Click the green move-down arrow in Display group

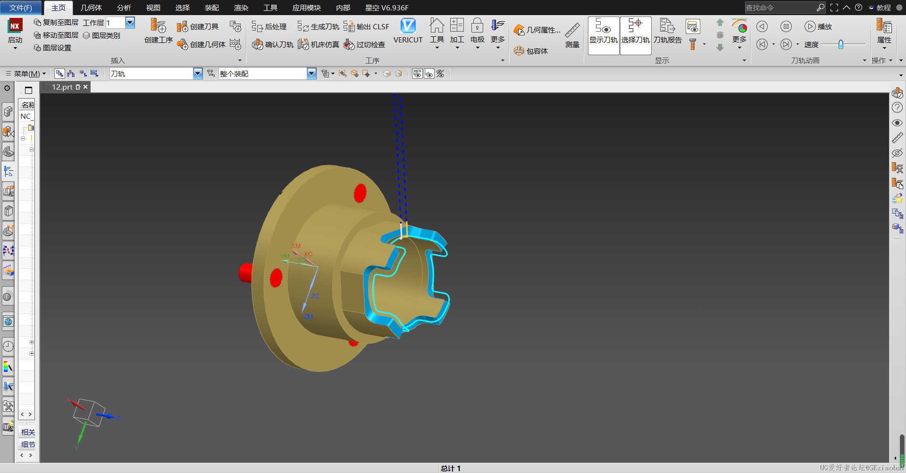point(720,48)
